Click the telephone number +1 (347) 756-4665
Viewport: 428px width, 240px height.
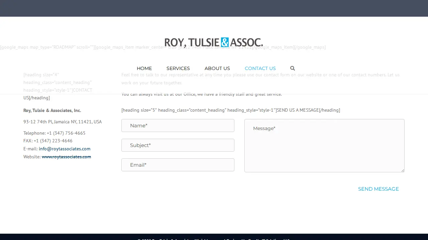pyautogui.click(x=66, y=133)
